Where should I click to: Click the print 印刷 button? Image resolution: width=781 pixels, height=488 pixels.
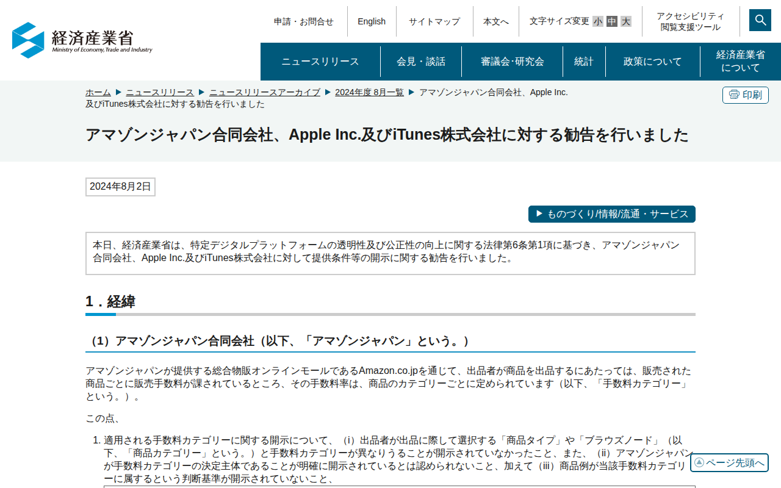pos(746,95)
